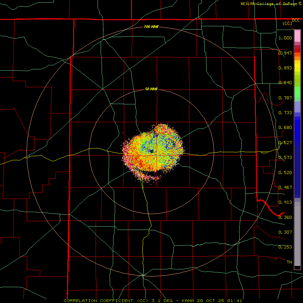Select the 0.573 legend value

285,158
